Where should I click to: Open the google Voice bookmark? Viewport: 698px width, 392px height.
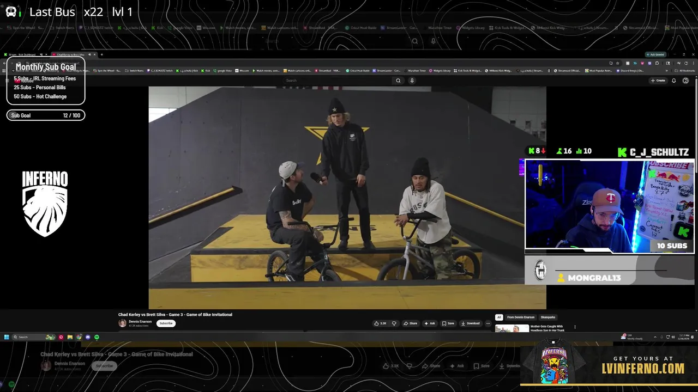(x=222, y=71)
